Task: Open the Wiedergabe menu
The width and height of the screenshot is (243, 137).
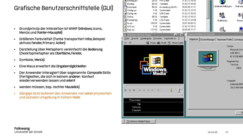Action: pos(146,39)
